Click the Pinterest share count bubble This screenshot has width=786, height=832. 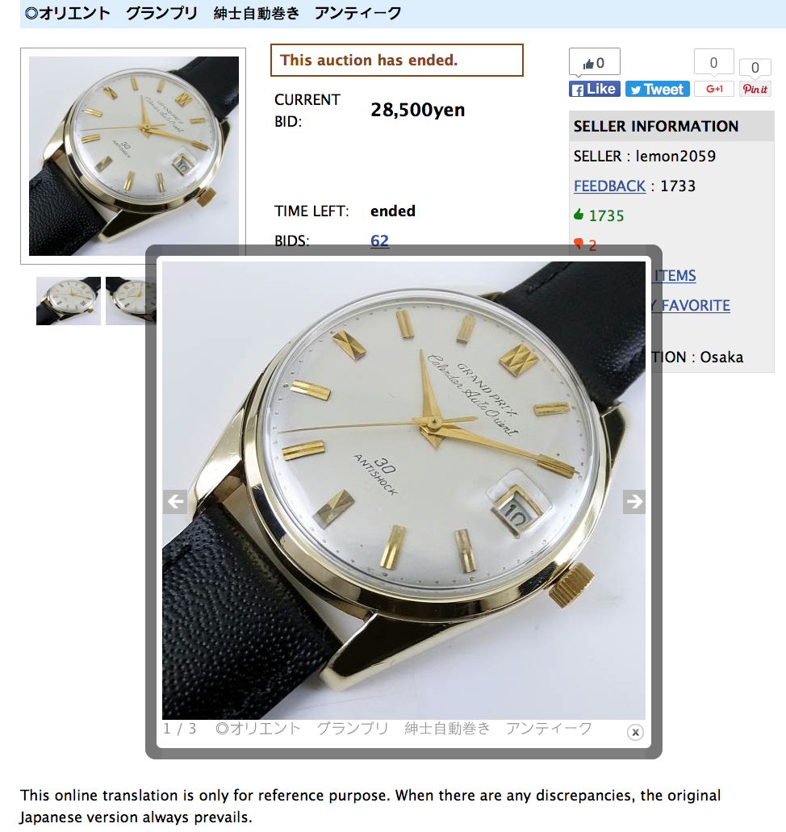point(755,67)
